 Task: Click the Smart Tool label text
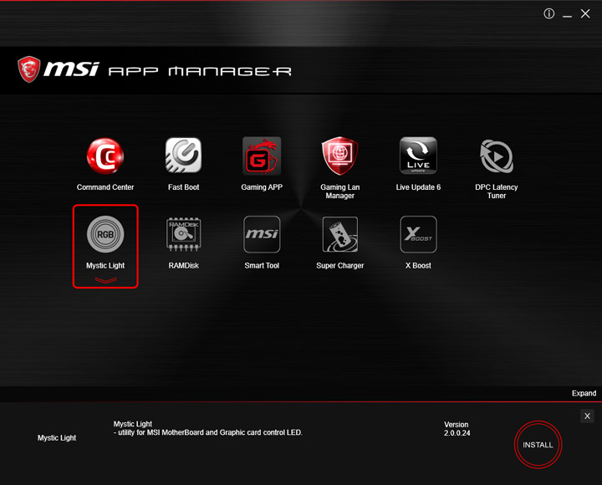pyautogui.click(x=262, y=266)
